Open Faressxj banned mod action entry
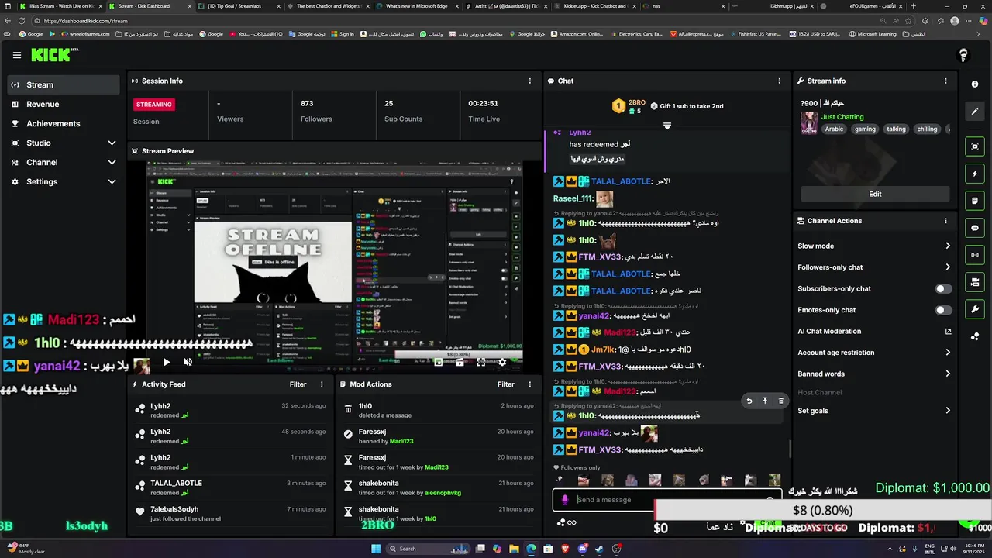 (x=439, y=436)
